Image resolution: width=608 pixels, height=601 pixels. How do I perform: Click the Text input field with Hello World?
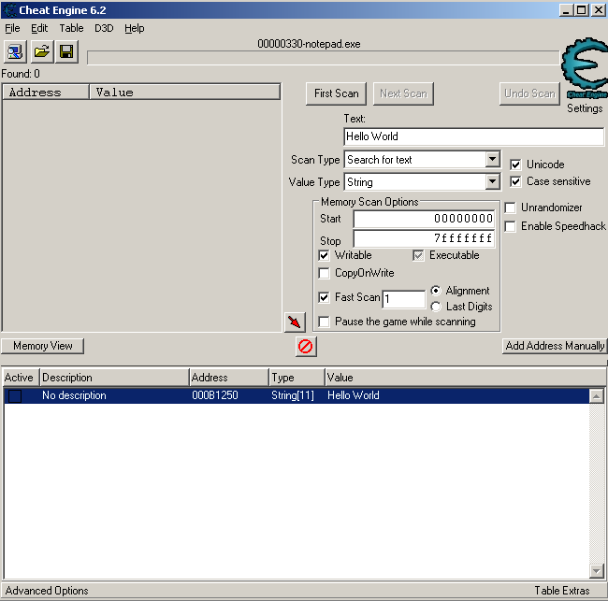(473, 136)
